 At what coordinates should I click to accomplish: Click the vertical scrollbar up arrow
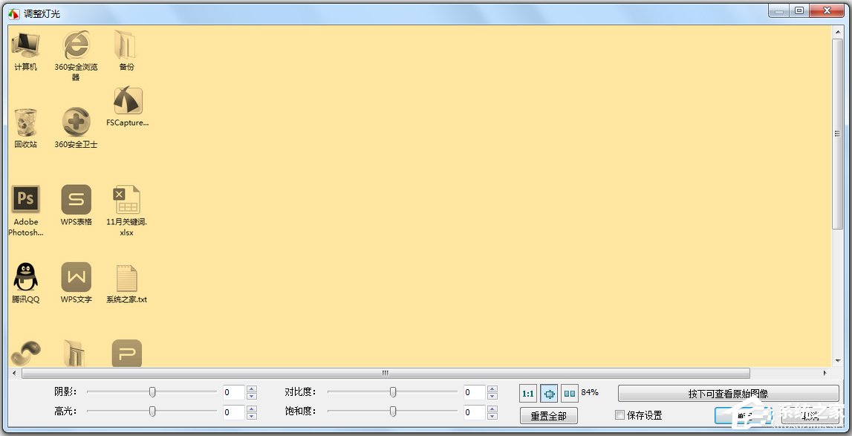pos(837,31)
